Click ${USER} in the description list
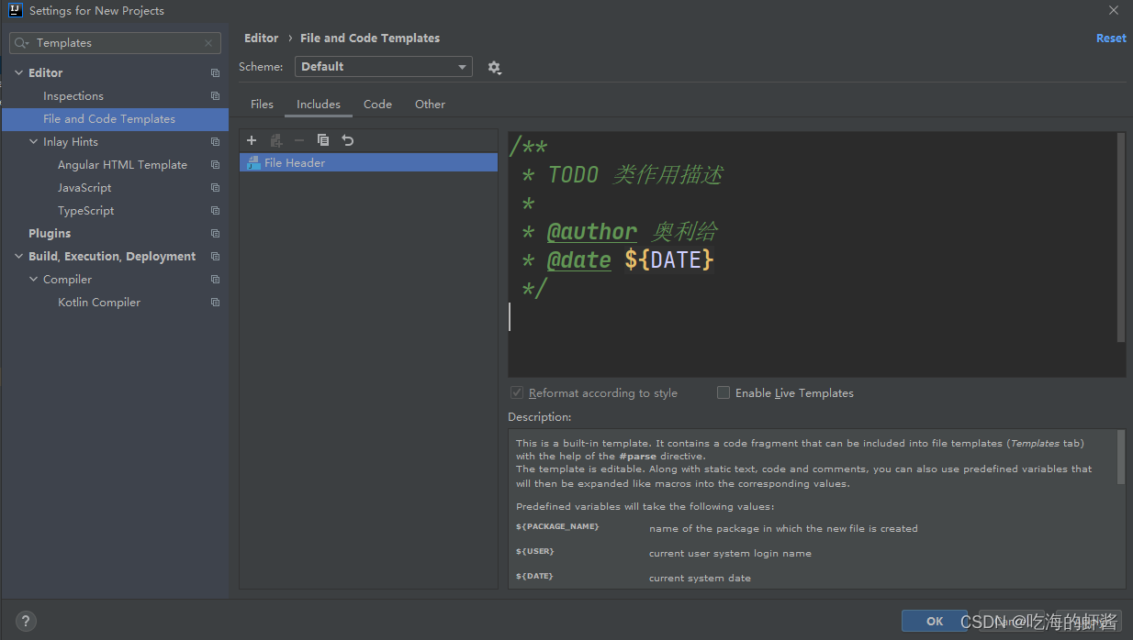Viewport: 1133px width, 640px height. 535,552
